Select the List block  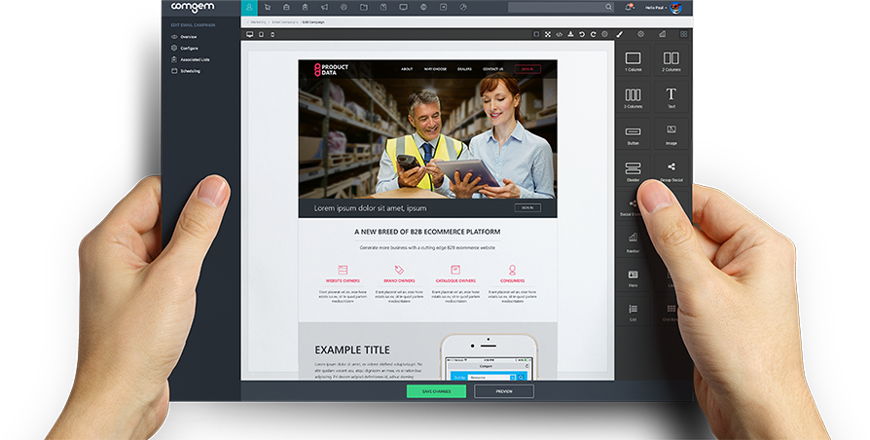click(x=634, y=312)
